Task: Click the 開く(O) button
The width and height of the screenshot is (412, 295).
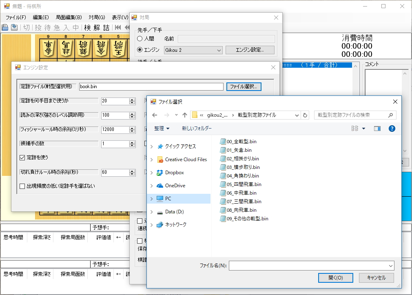Action: pos(335,277)
